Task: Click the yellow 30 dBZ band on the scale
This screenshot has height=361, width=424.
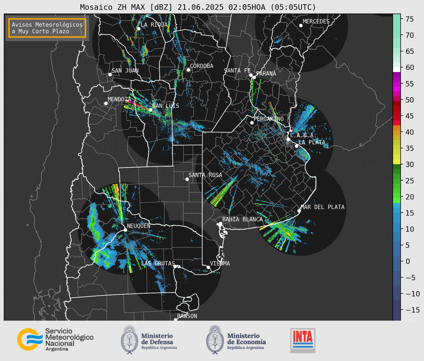Action: tap(397, 162)
